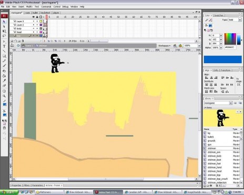
Task: Toggle visibility dot for head layer
Action: tap(34, 32)
